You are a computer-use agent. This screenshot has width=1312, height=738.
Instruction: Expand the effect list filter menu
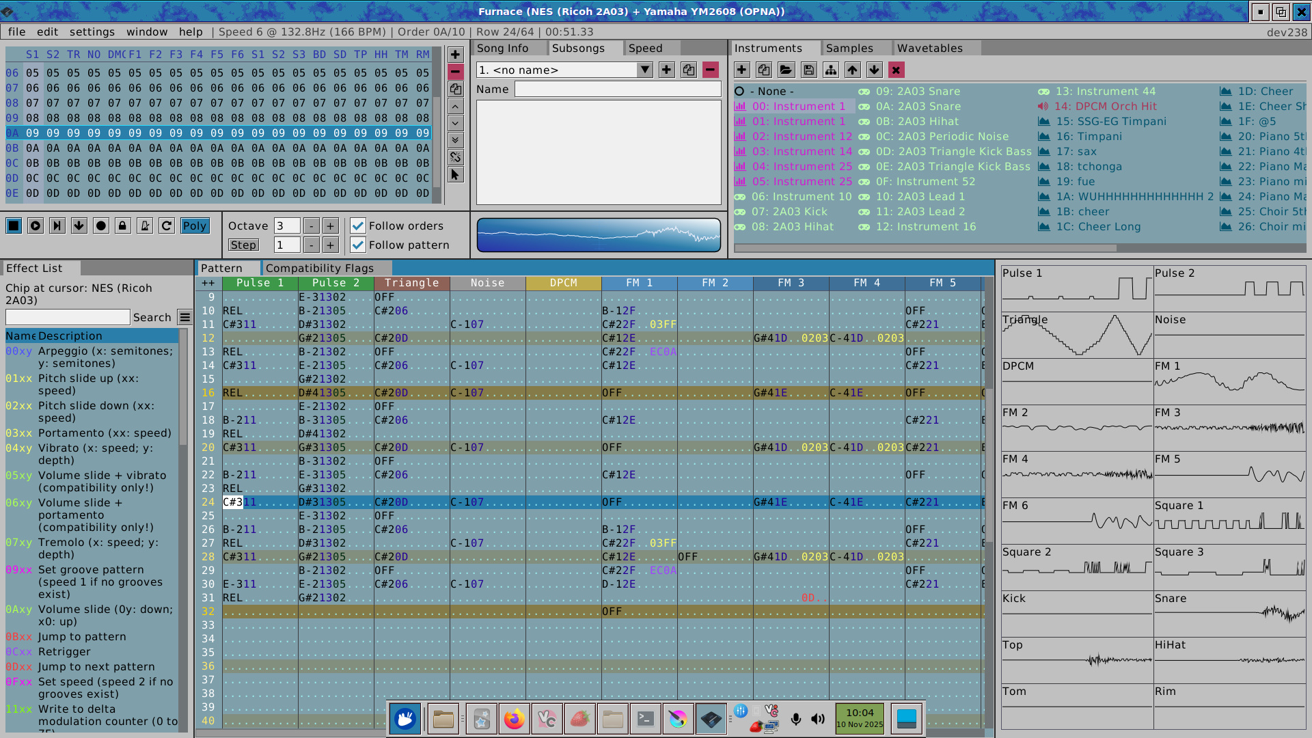click(184, 317)
